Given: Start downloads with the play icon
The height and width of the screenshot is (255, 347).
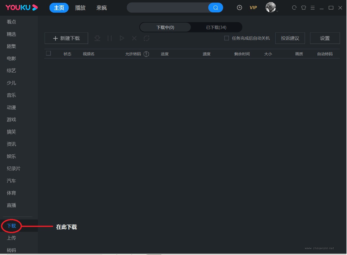Looking at the screenshot, I should (122, 38).
